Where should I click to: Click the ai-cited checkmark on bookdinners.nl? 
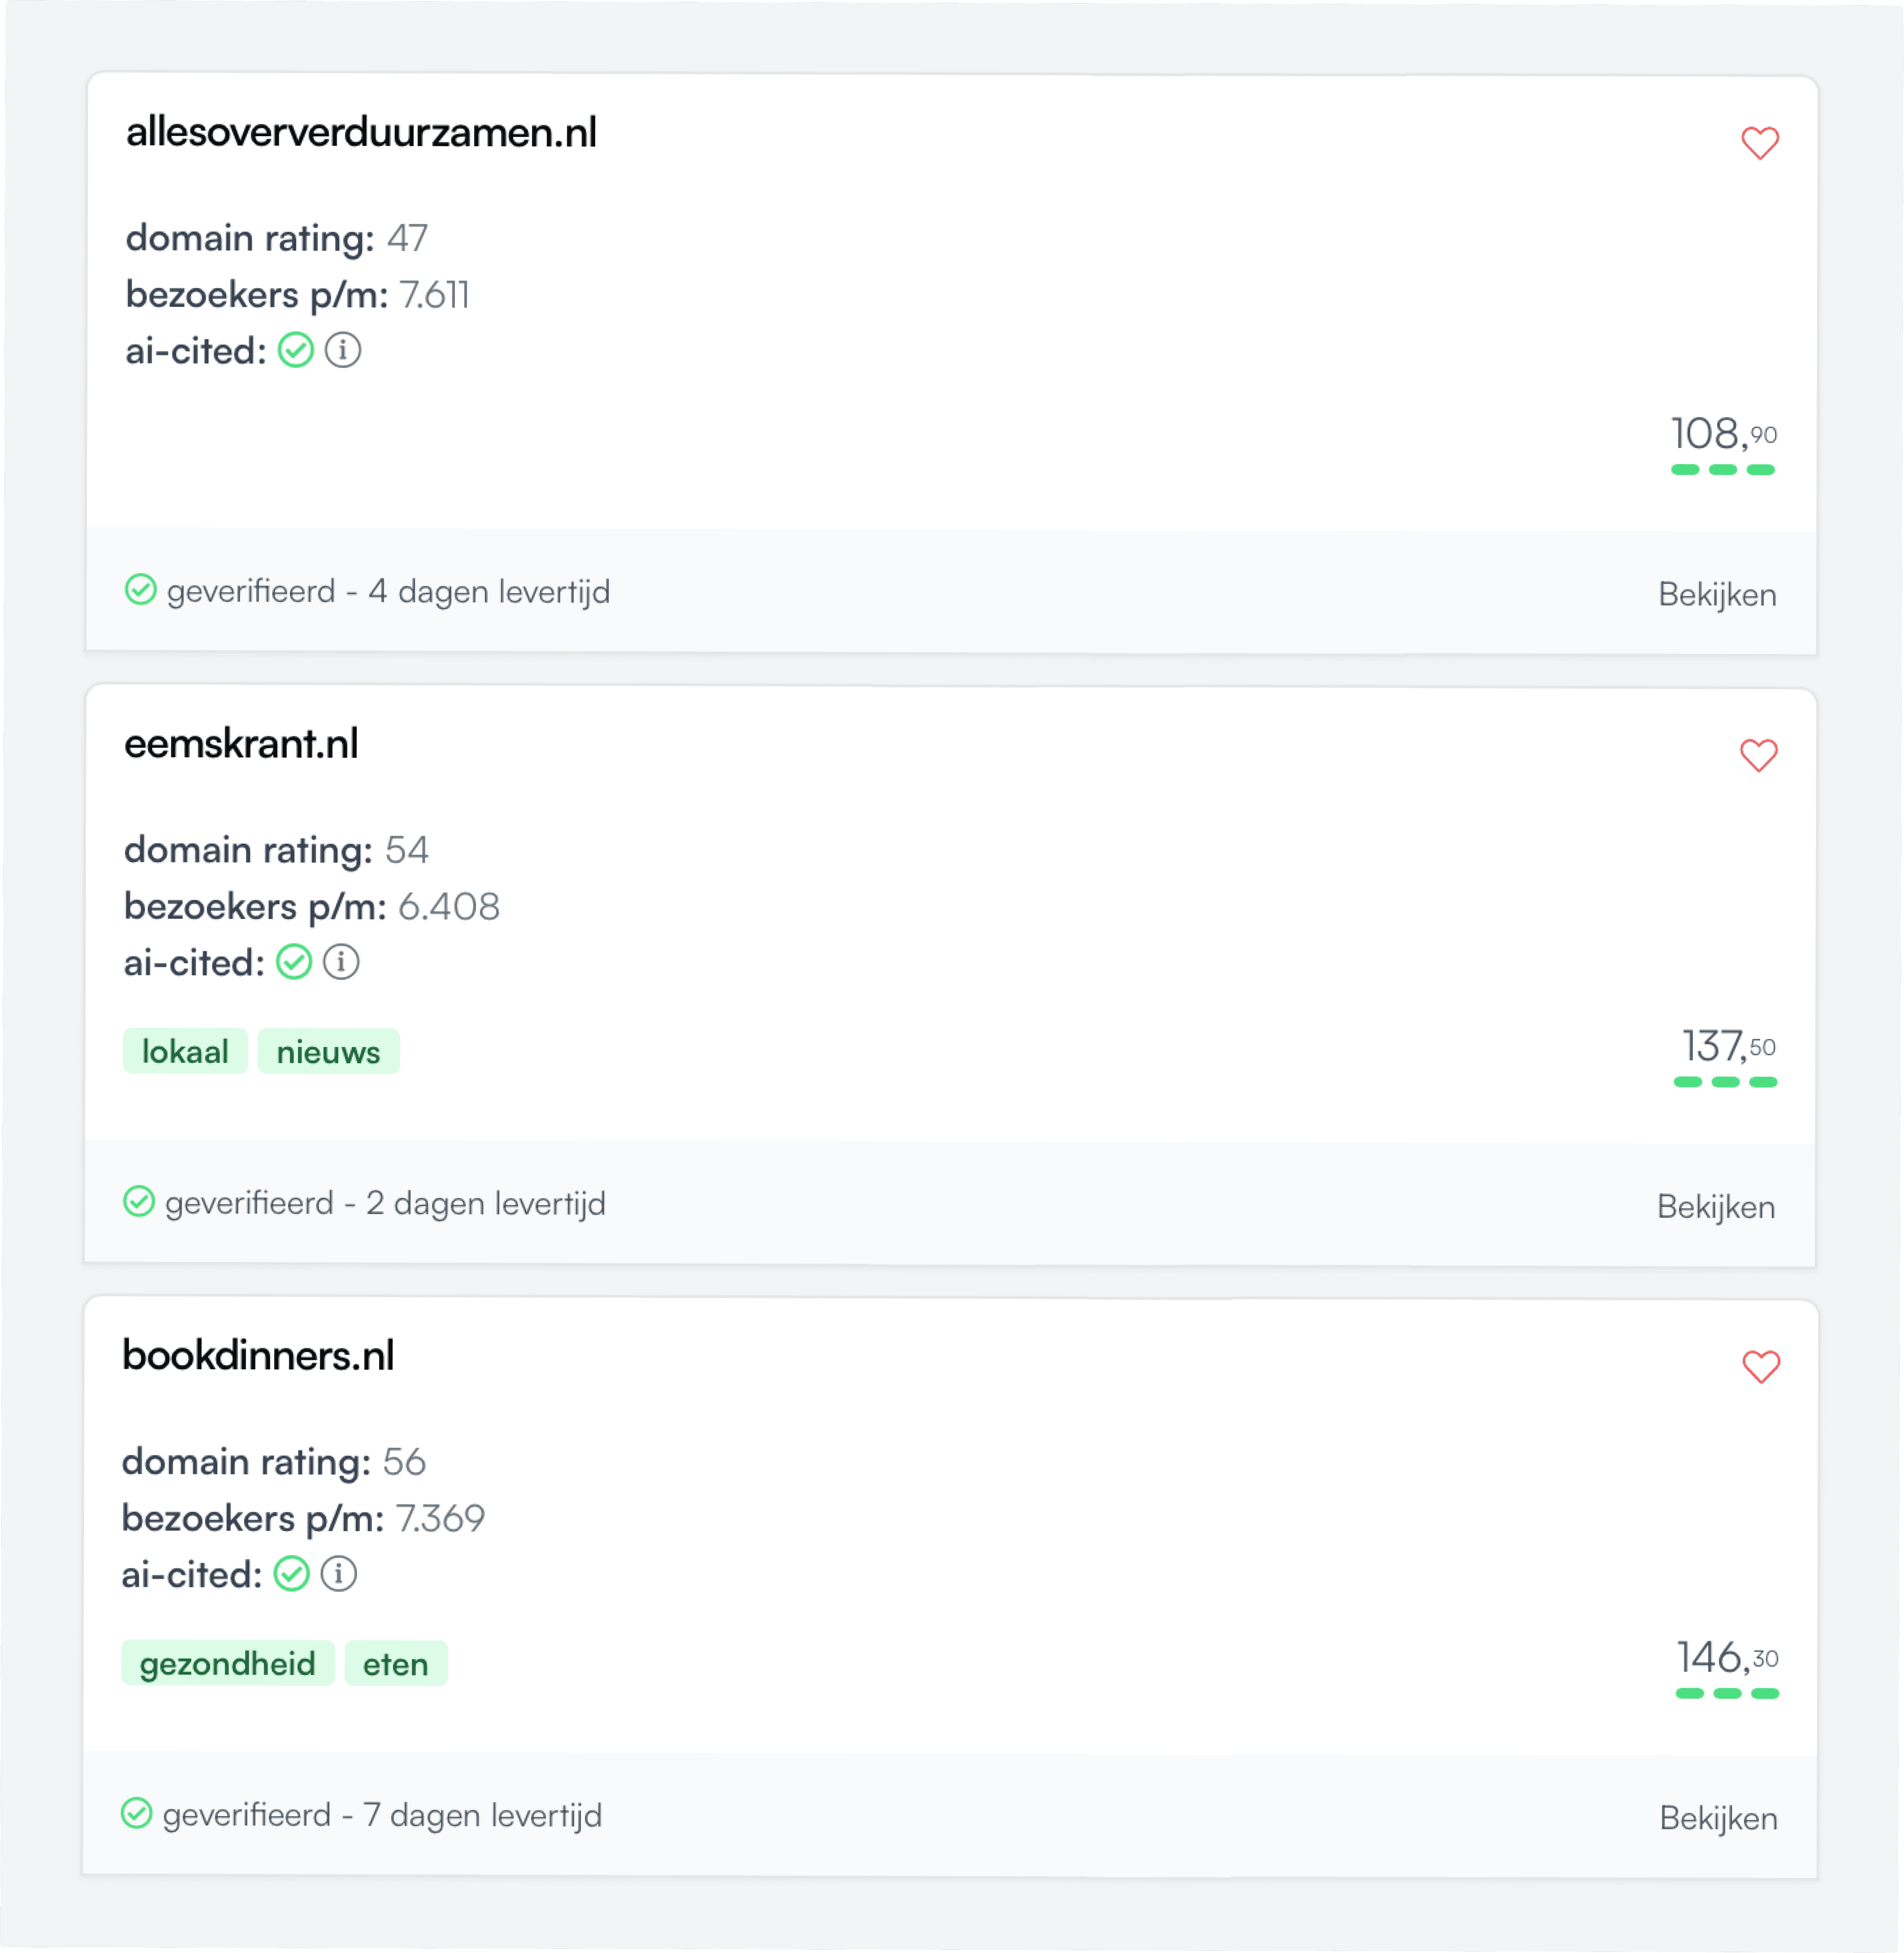point(292,1574)
